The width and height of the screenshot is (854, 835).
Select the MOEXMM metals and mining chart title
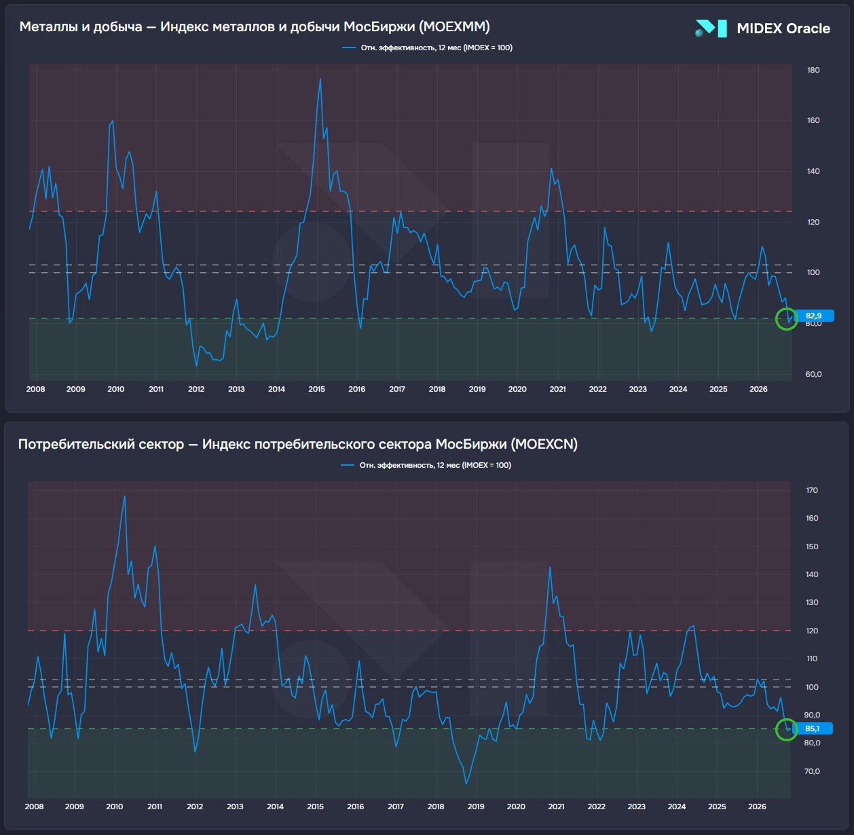point(255,26)
